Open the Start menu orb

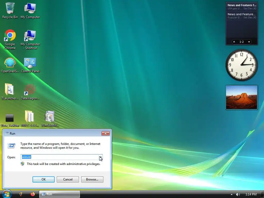point(7,194)
